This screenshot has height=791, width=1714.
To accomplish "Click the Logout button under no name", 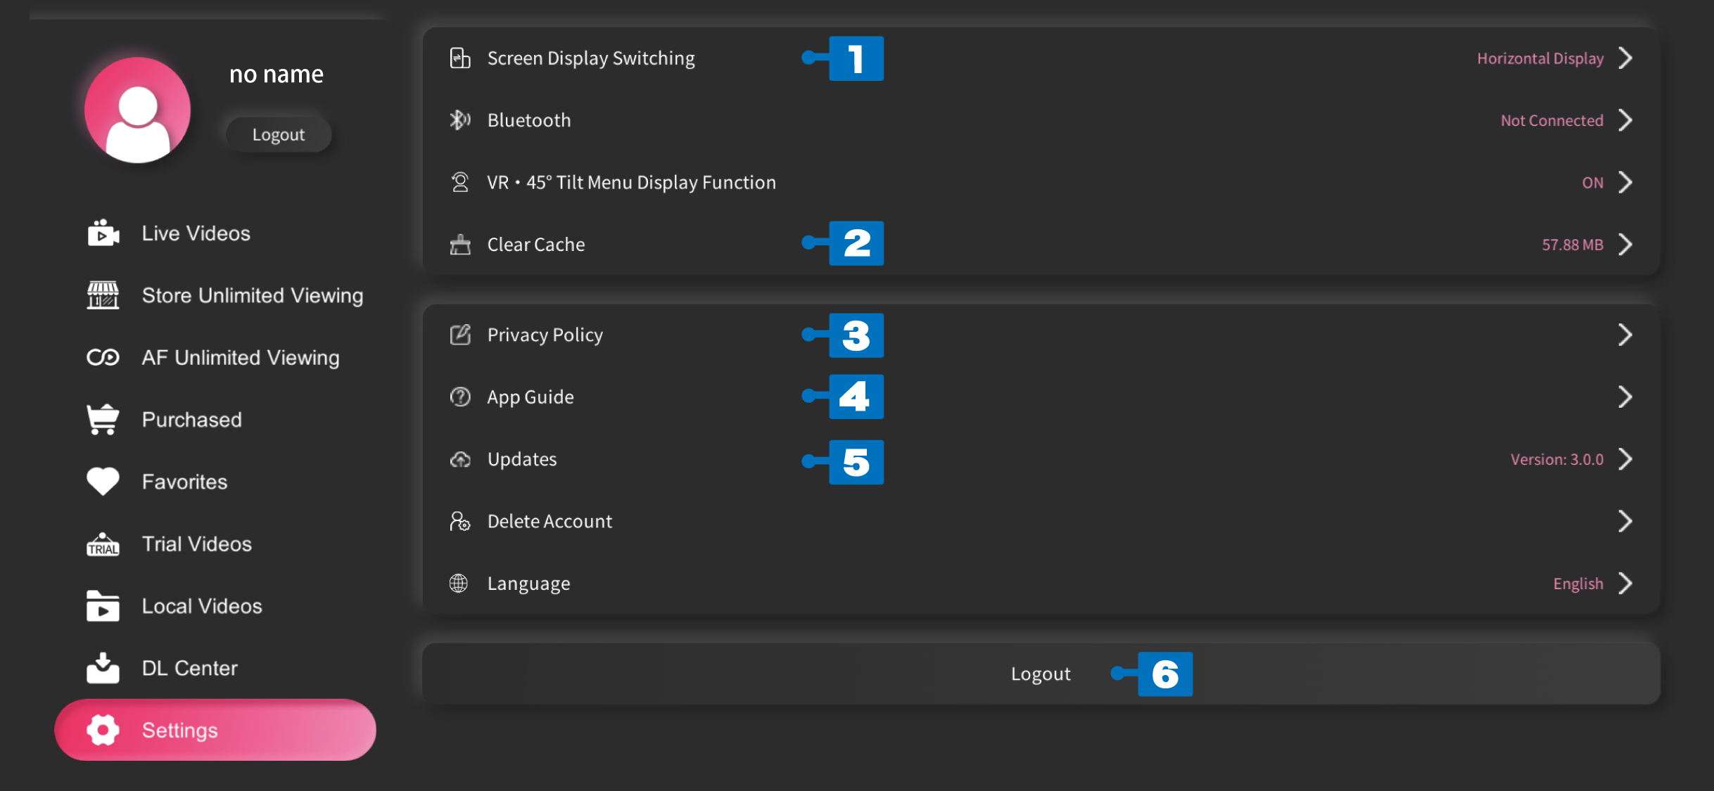I will (279, 134).
